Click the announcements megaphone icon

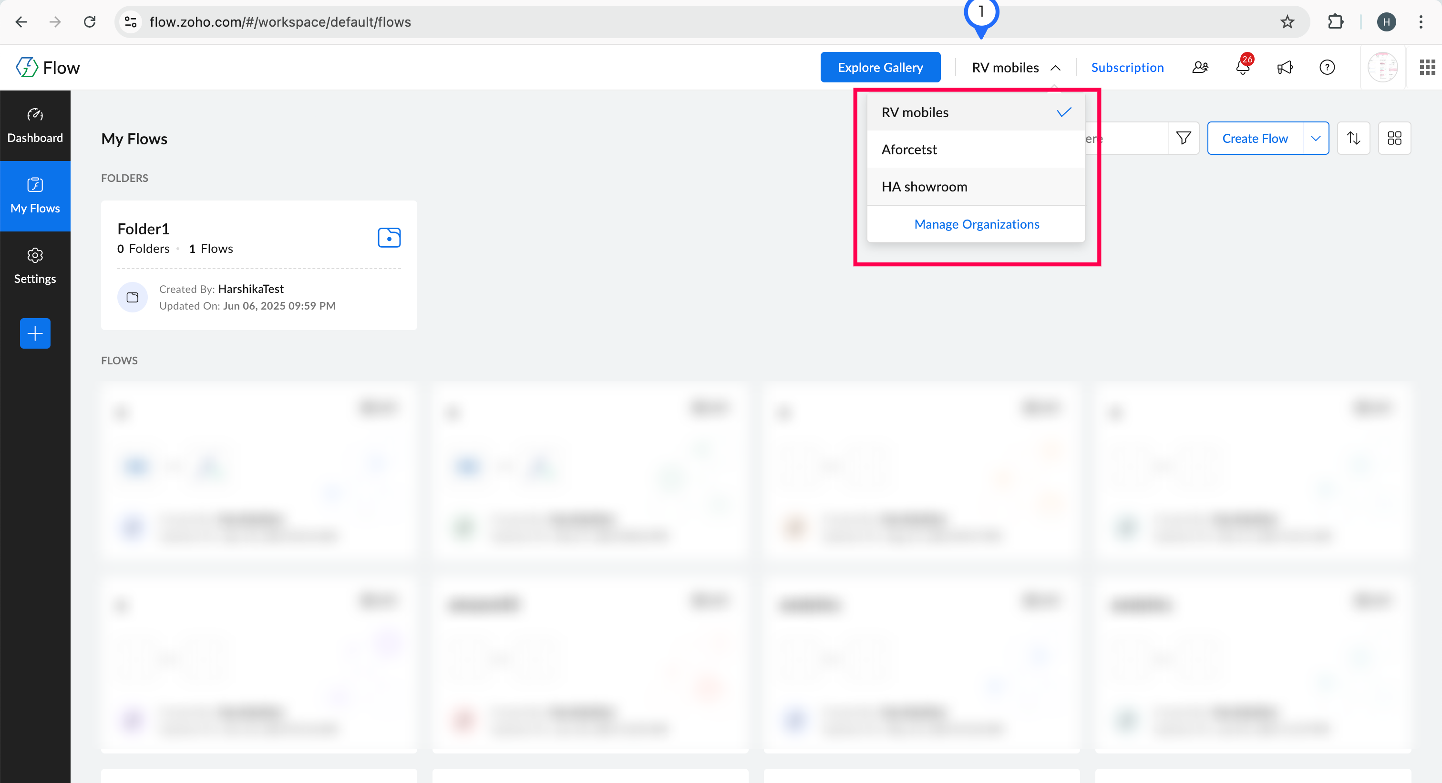pos(1285,68)
